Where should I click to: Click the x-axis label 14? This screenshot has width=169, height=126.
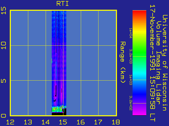point(45,122)
